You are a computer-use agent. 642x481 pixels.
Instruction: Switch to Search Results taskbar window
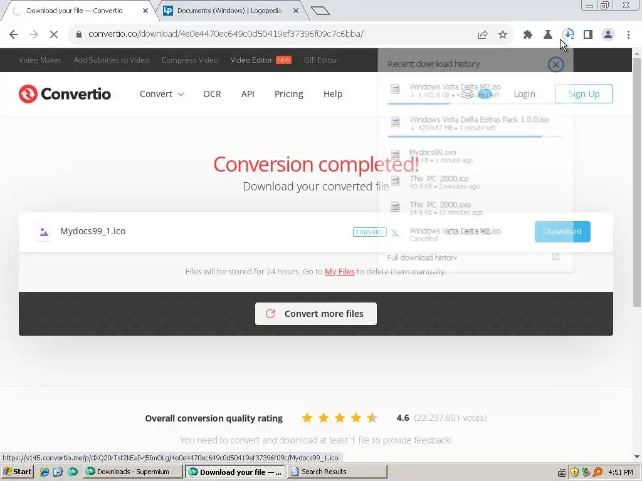[337, 472]
